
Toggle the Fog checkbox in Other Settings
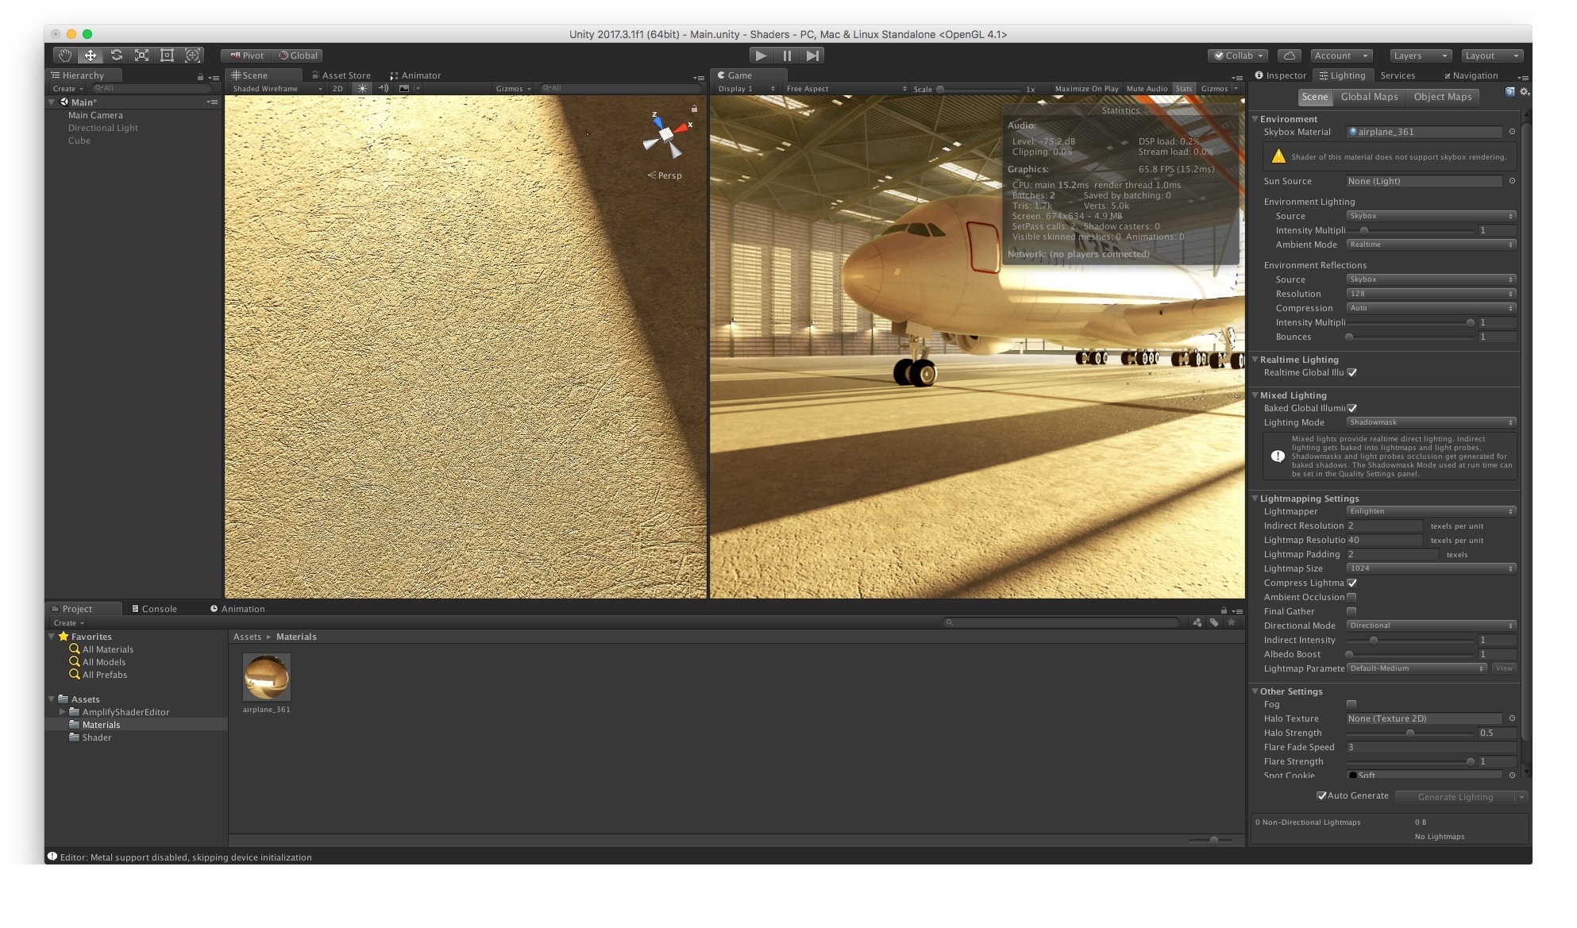[1351, 704]
